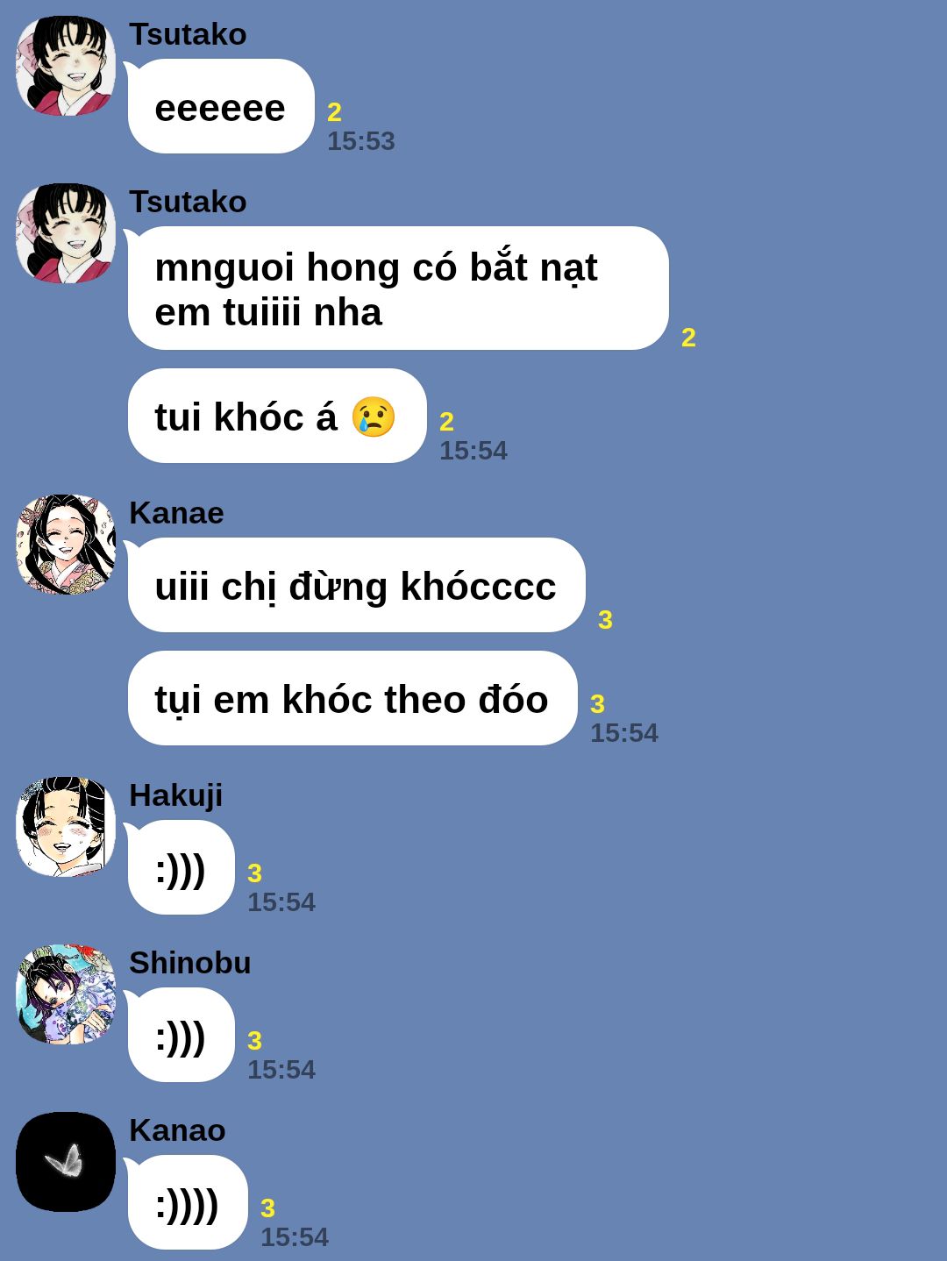This screenshot has width=947, height=1261.
Task: Select the 'uiii chị đừng khócccc' bubble
Action: tap(356, 585)
